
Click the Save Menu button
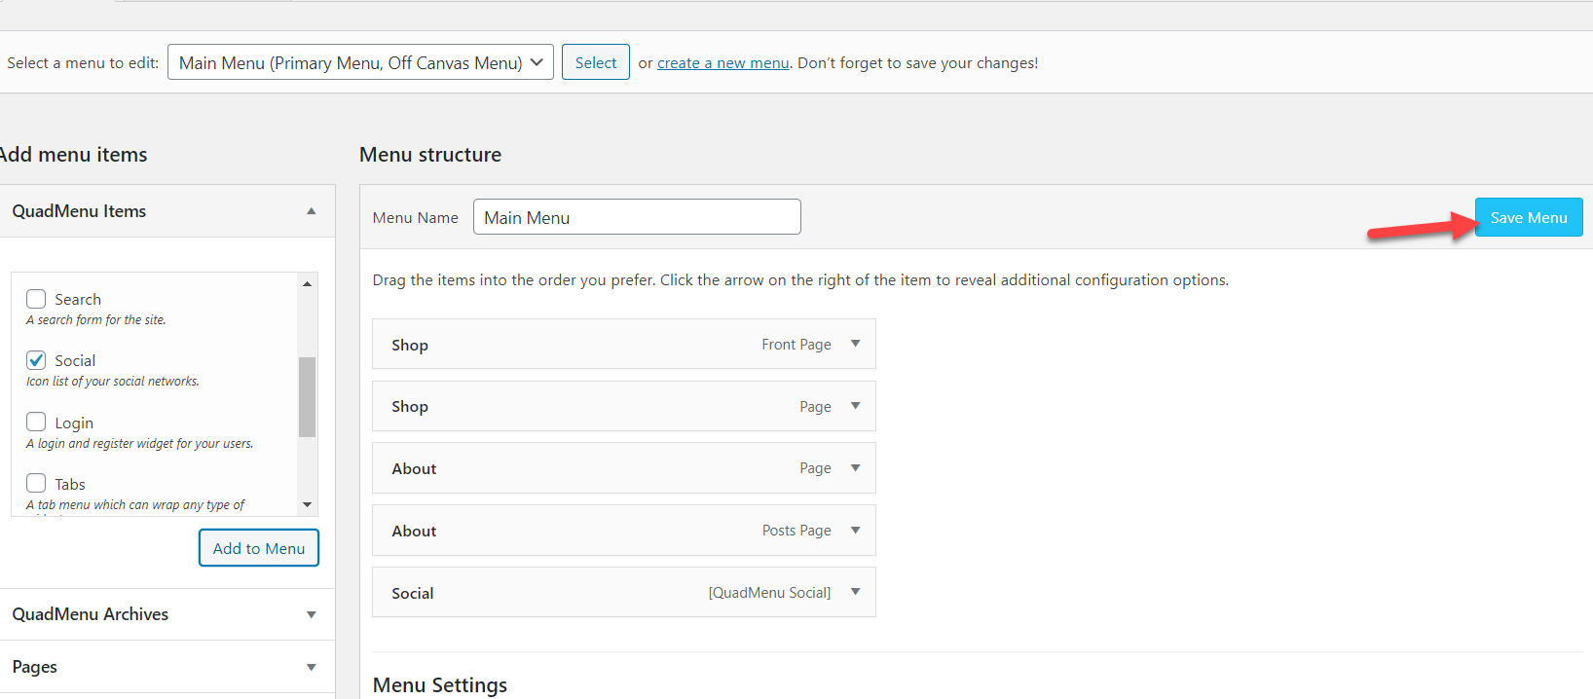click(1529, 217)
